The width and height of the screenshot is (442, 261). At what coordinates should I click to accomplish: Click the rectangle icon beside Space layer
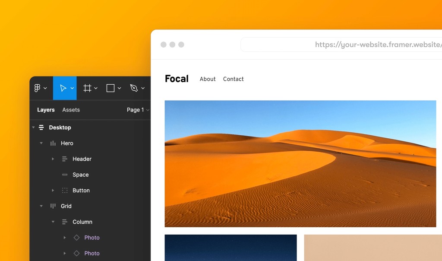coord(65,175)
